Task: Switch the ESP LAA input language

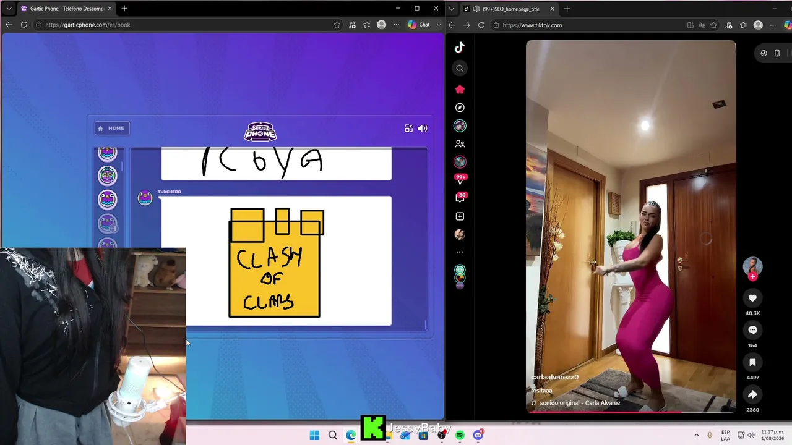Action: [x=726, y=435]
